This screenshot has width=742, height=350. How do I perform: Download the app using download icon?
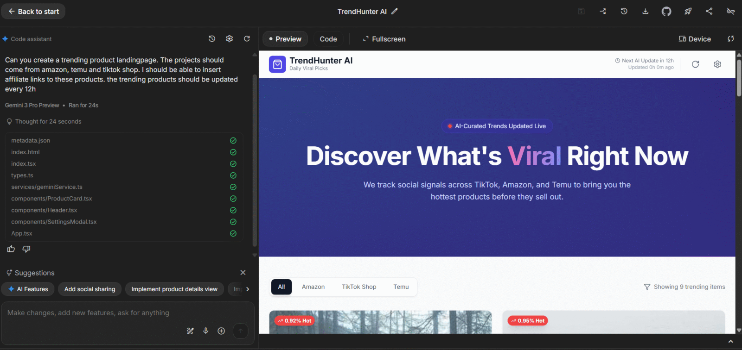(645, 12)
